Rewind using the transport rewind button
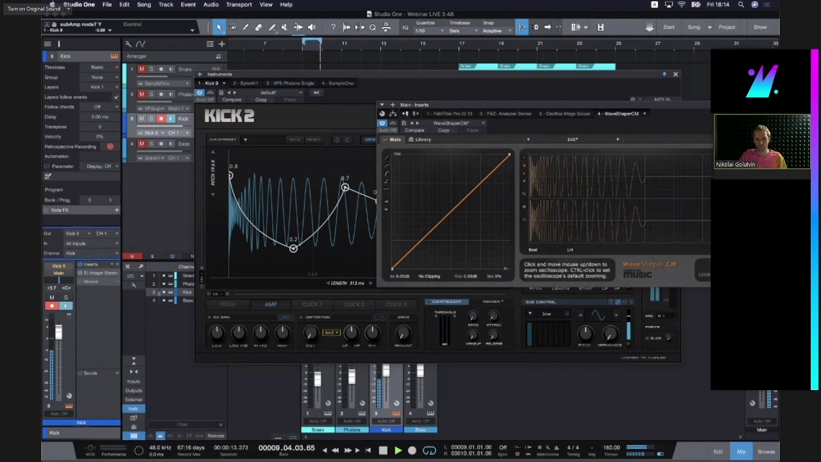This screenshot has width=821, height=462. (335, 450)
